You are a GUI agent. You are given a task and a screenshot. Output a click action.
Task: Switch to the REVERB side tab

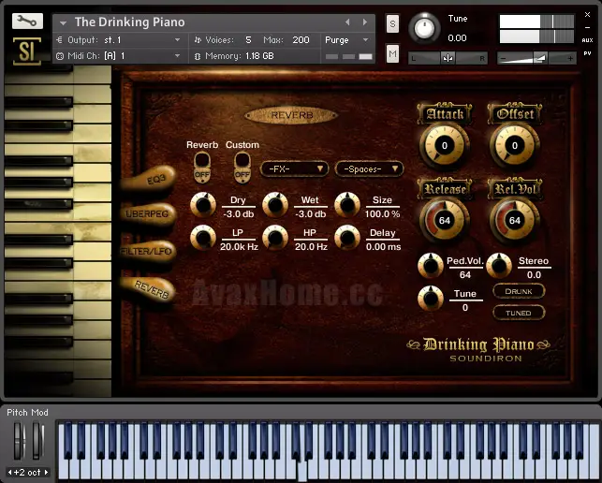click(x=149, y=290)
